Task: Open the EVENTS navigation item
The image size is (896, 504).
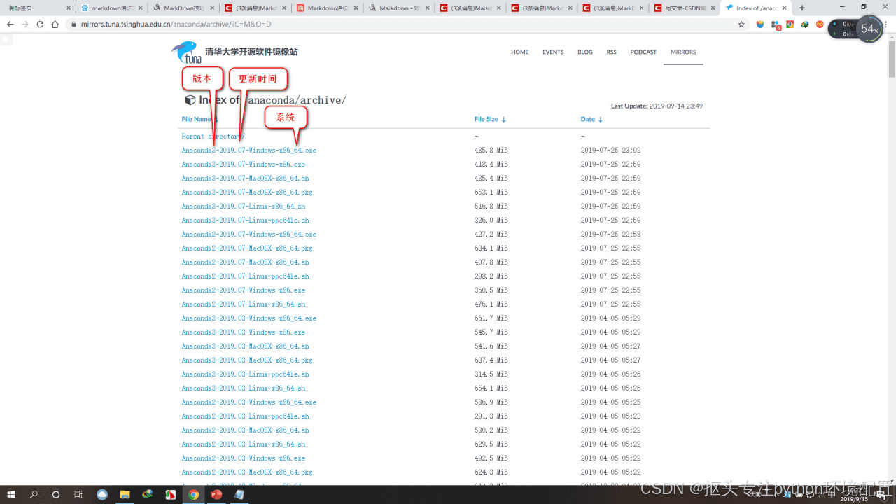Action: [x=553, y=52]
